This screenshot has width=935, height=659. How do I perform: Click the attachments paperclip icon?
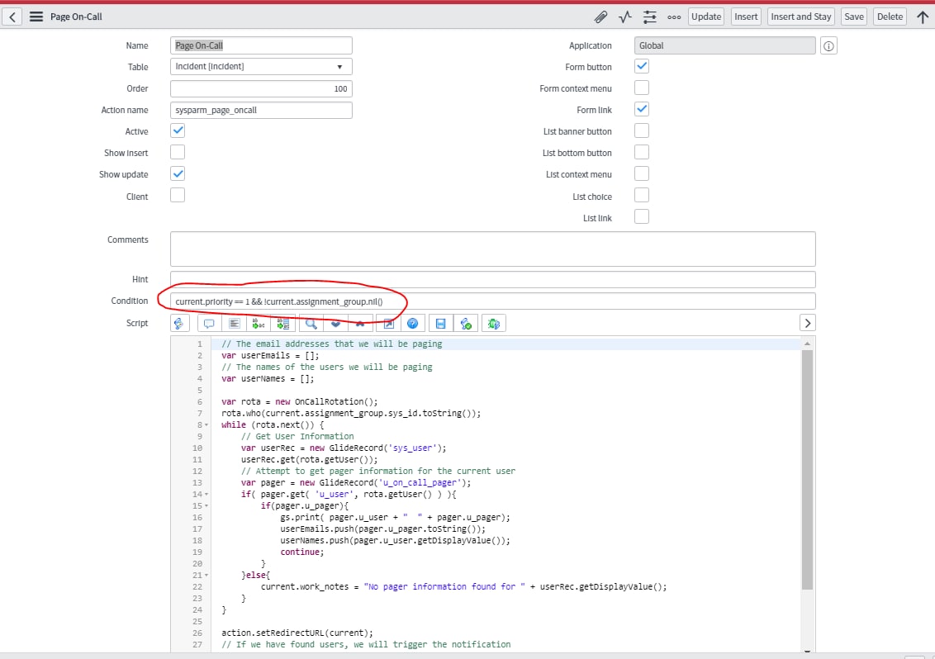[600, 17]
